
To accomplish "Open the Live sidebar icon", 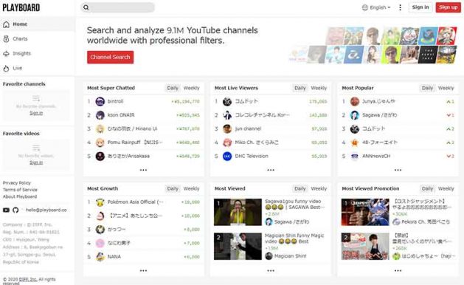I will [6, 69].
